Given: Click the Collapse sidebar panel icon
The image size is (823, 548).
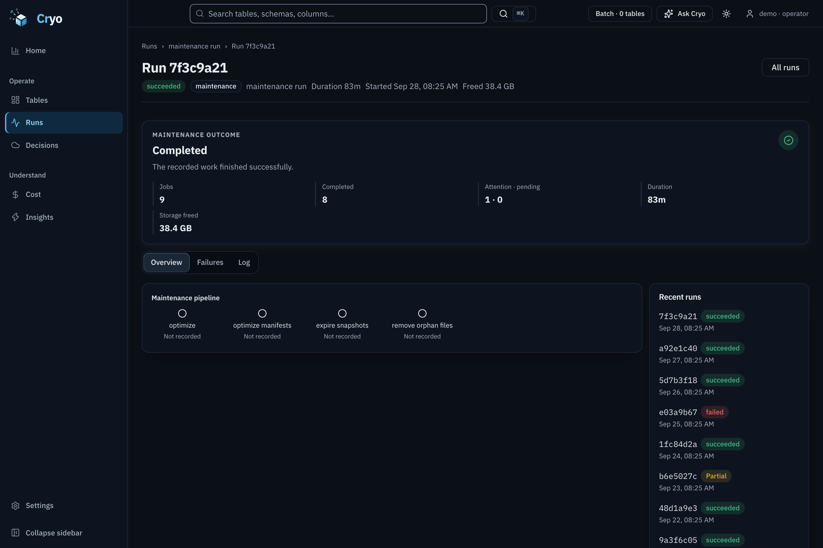Looking at the screenshot, I should 15,533.
